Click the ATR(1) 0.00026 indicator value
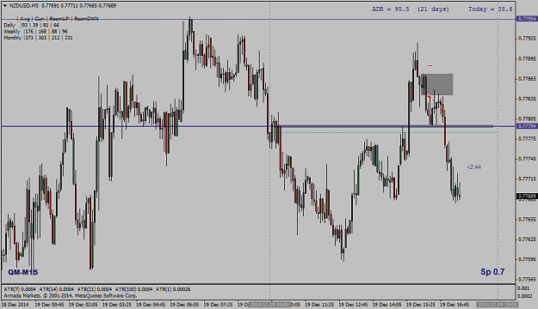 [173, 289]
